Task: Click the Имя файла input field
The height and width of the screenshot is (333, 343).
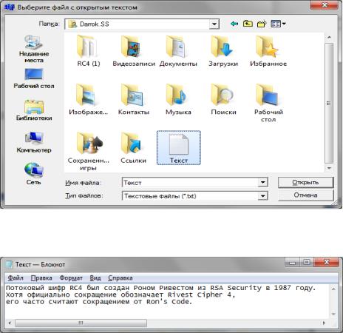Action: pos(190,183)
